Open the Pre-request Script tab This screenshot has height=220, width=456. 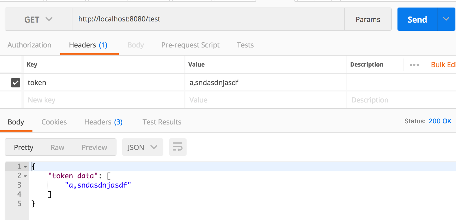[190, 45]
